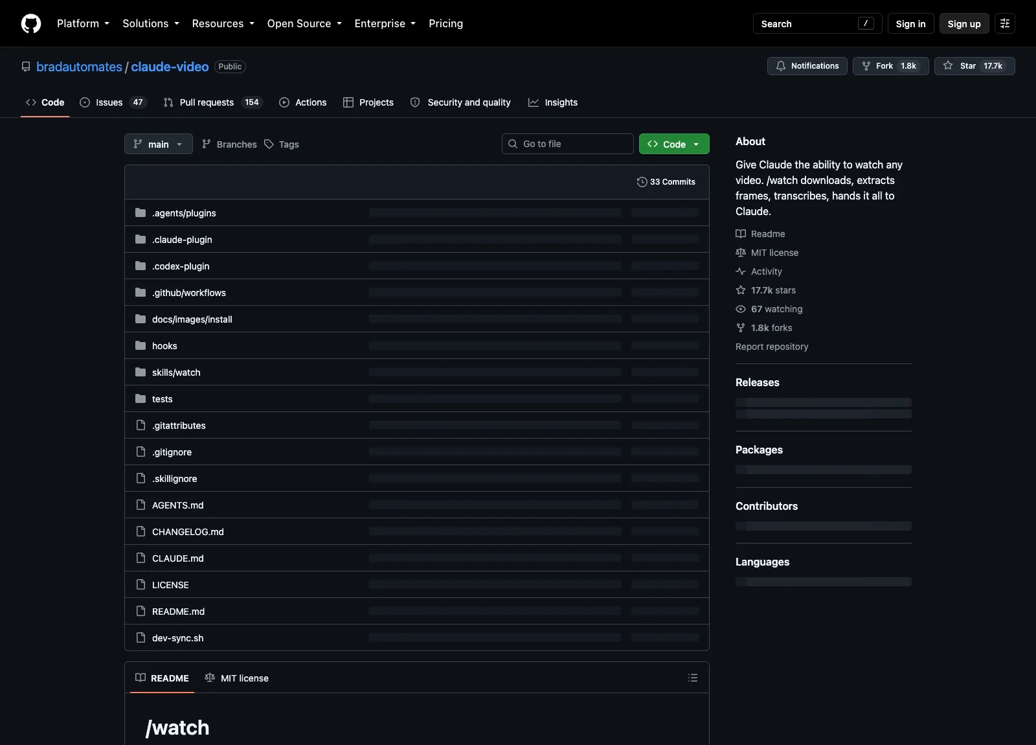Click the Sign in button

[910, 23]
